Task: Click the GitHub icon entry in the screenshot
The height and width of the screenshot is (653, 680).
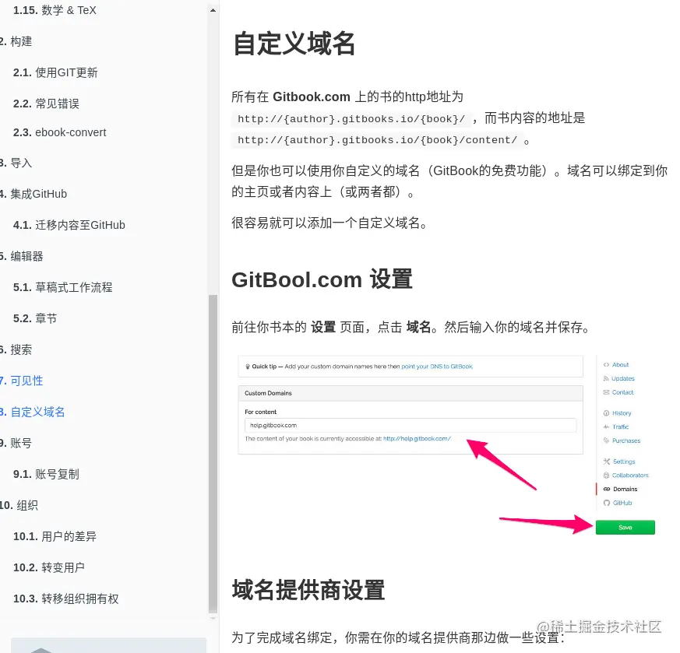Action: (618, 503)
